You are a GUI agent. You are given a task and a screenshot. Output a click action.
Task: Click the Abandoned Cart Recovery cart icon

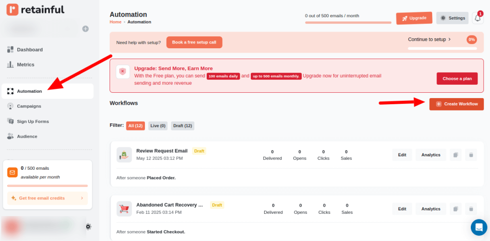pos(124,209)
